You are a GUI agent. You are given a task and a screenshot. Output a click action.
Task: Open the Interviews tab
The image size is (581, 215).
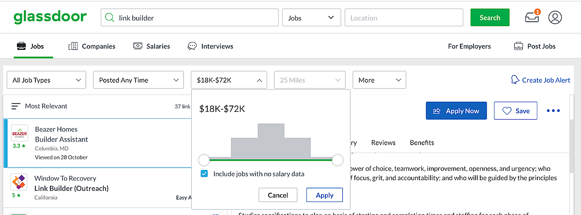(211, 46)
